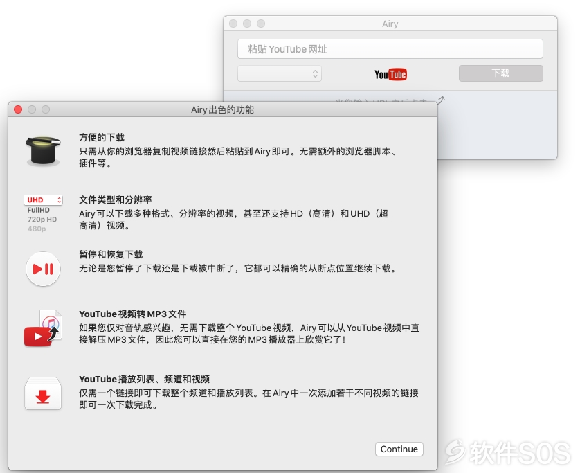Click the Continue button
Viewport: 580px width, 473px height.
coord(399,449)
